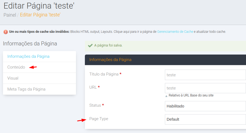Focus the Título da Página input field
This screenshot has width=246, height=133.
pyautogui.click(x=205, y=75)
